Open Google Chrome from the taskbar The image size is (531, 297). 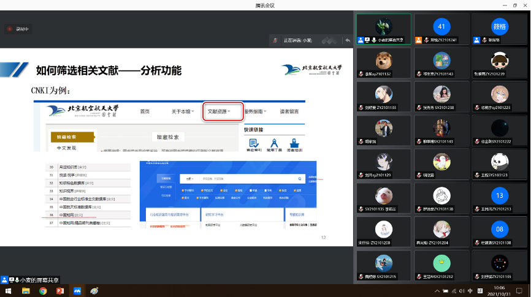click(x=43, y=291)
